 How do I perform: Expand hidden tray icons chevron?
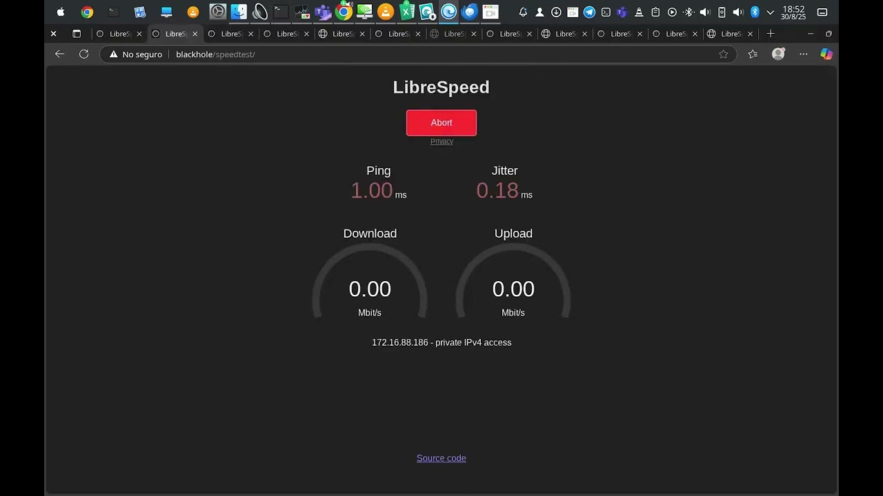tap(771, 12)
